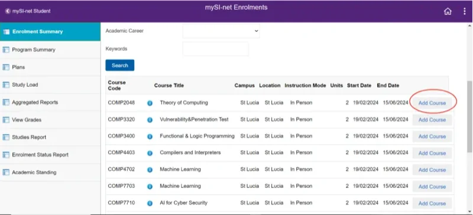Open Enrolment Status Report page

50,155
